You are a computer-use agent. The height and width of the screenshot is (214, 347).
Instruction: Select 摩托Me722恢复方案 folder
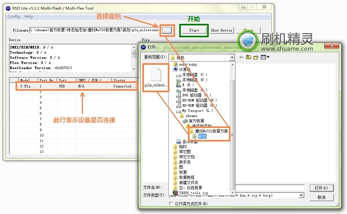click(209, 131)
